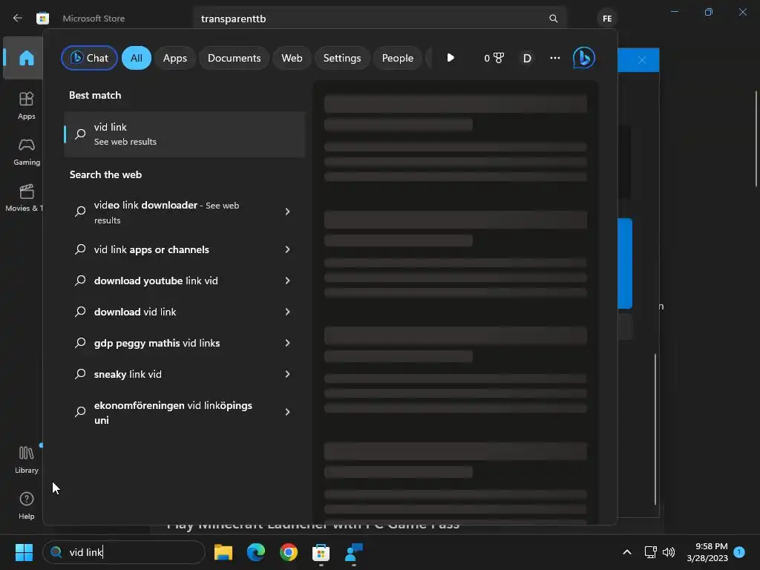Image resolution: width=760 pixels, height=570 pixels.
Task: Open the best match vid link result
Action: pyautogui.click(x=184, y=134)
